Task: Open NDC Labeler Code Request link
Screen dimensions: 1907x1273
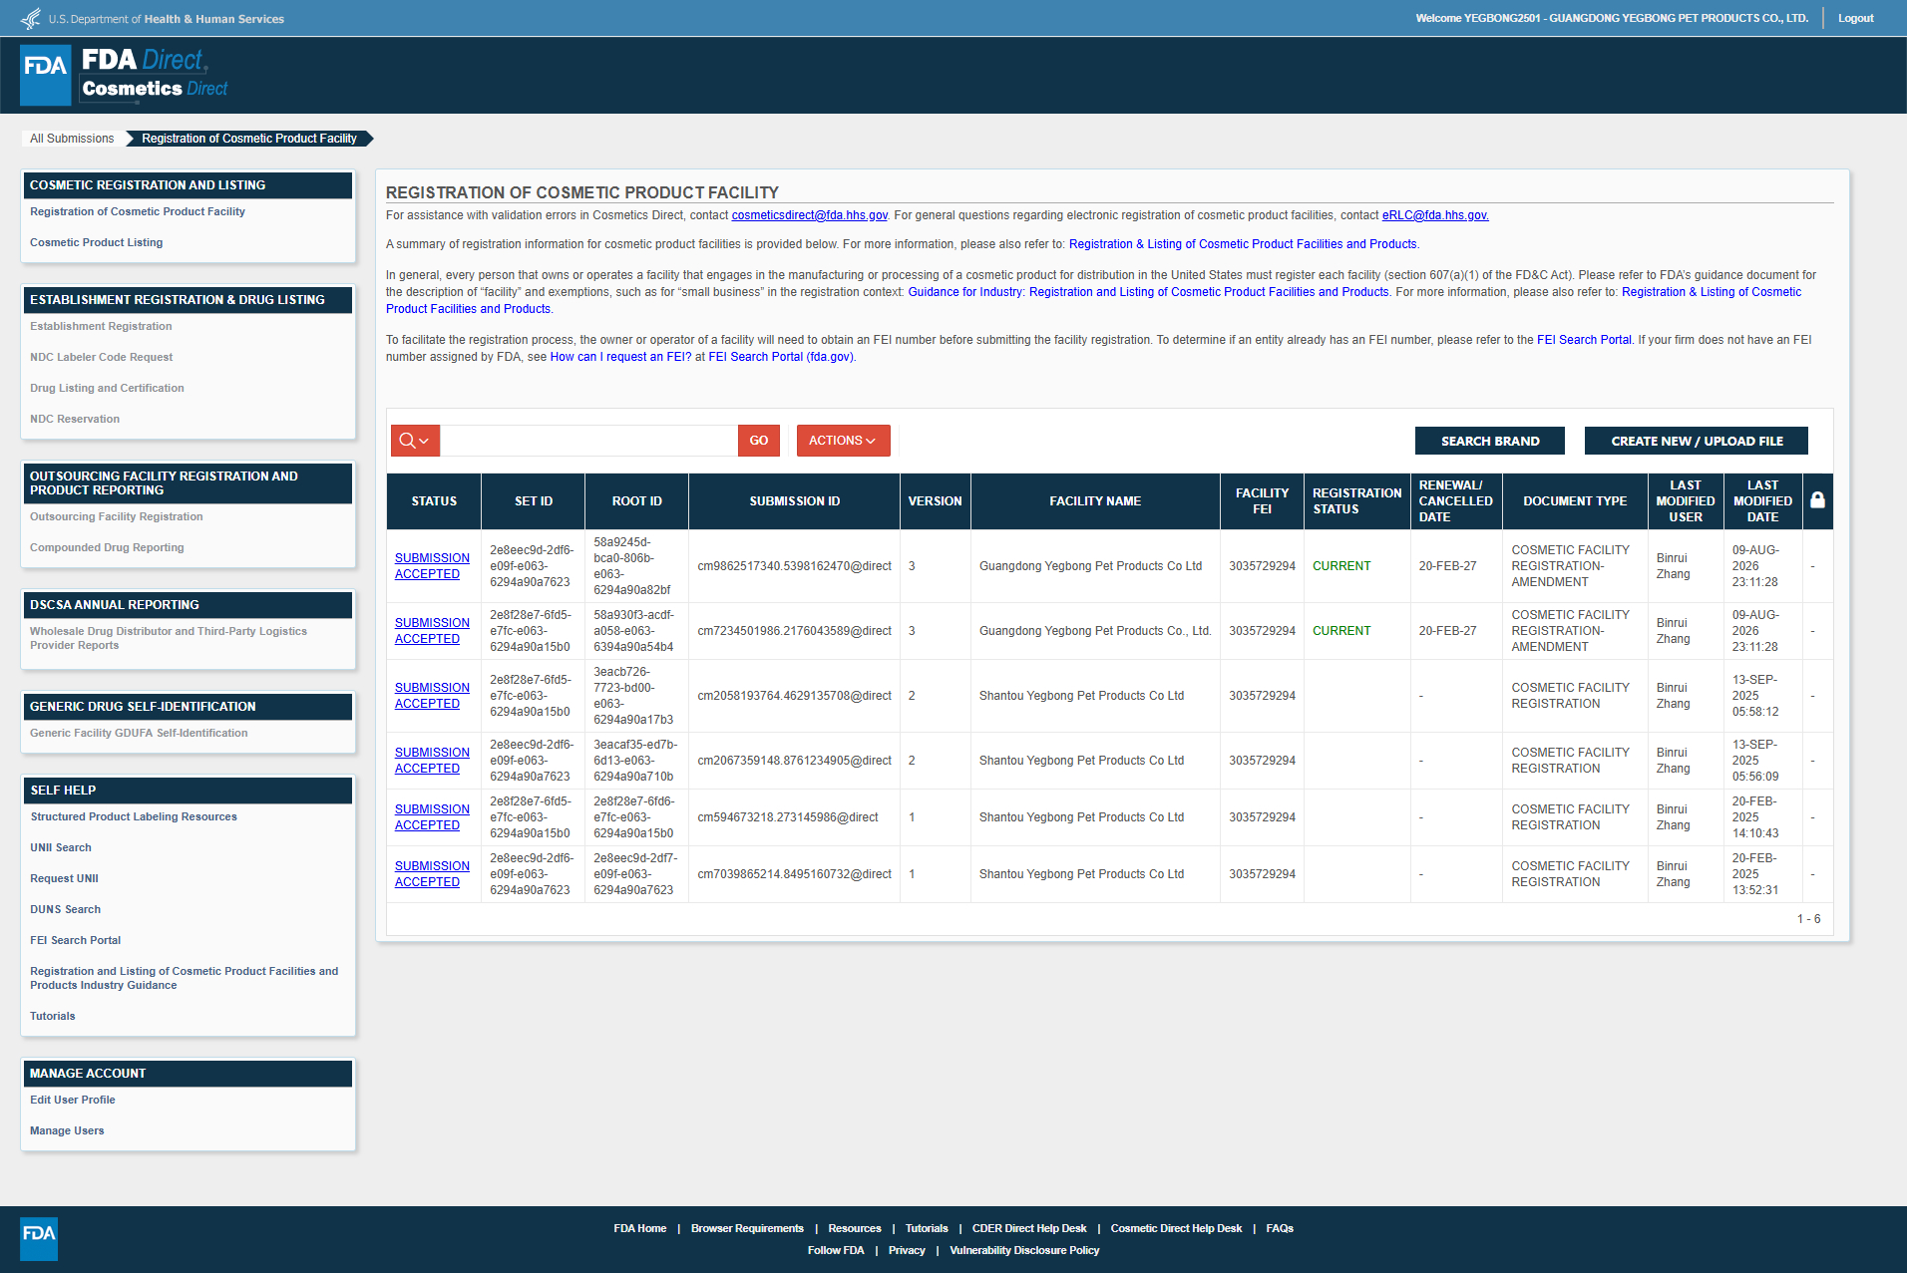Action: [x=101, y=357]
